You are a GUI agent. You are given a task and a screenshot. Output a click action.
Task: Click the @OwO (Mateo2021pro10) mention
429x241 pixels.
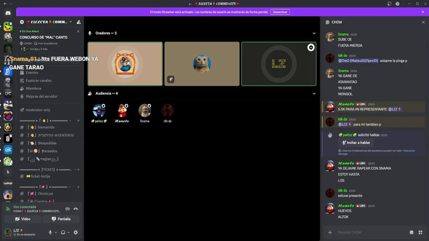click(x=358, y=61)
